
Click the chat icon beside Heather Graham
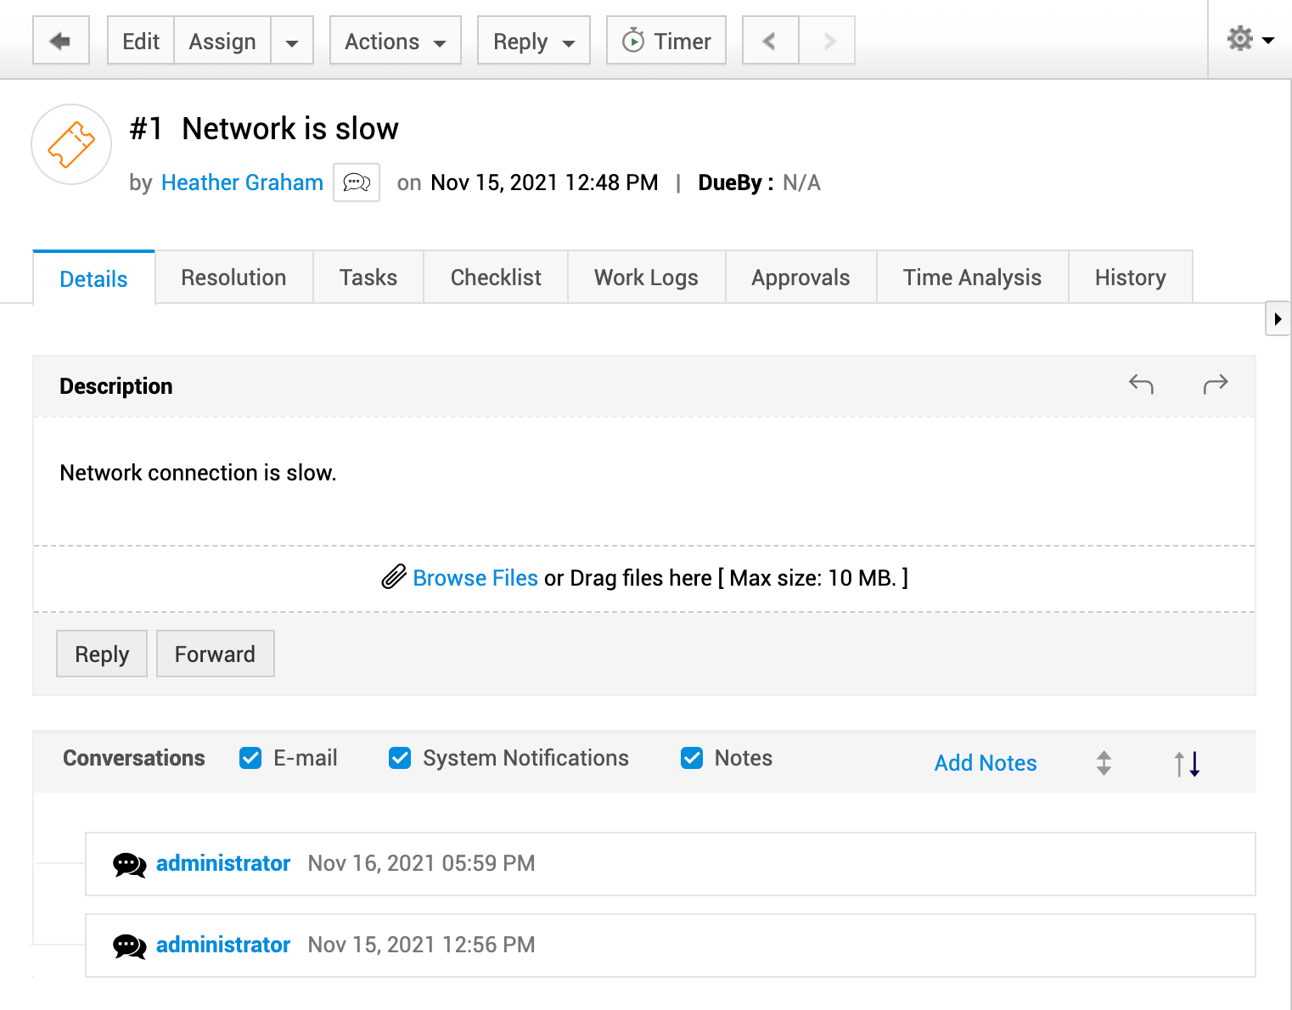tap(357, 182)
